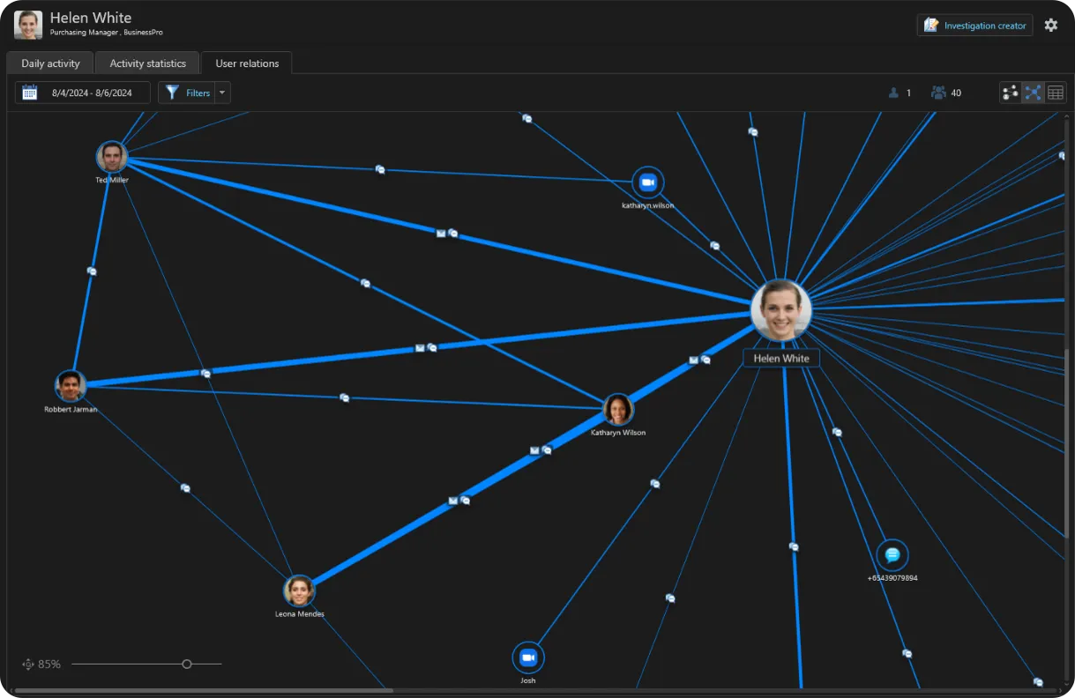Expand the Filters dropdown arrow

pos(222,93)
